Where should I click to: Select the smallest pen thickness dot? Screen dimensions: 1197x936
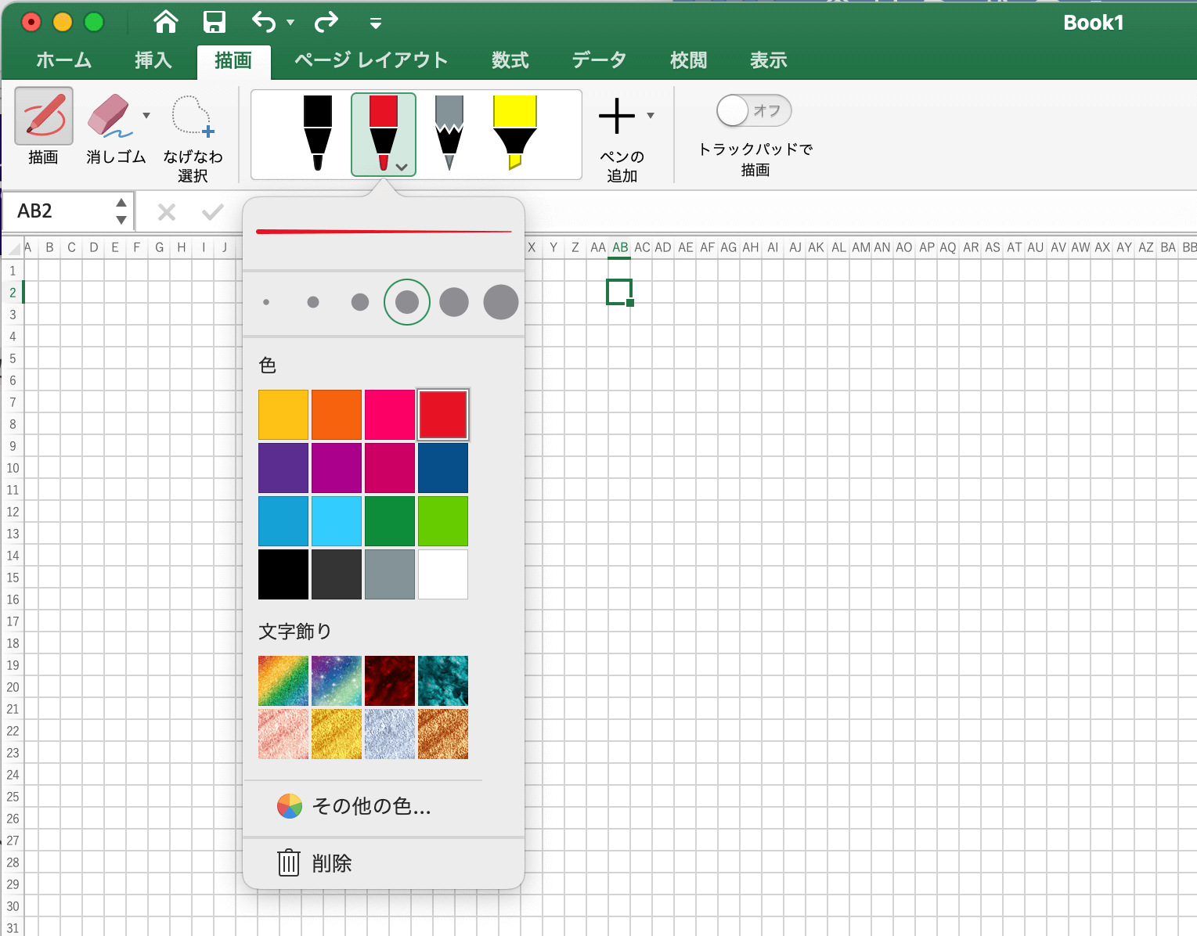[266, 302]
